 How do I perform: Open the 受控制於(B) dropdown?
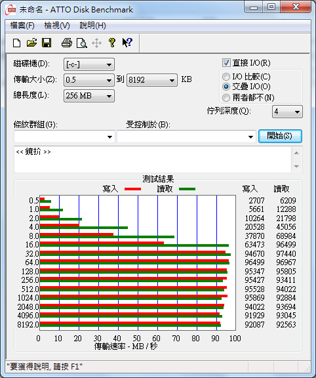(x=186, y=136)
